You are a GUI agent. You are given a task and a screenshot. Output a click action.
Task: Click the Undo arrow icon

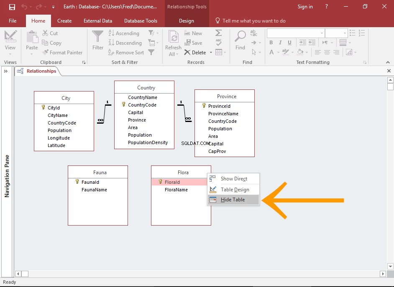(24, 7)
